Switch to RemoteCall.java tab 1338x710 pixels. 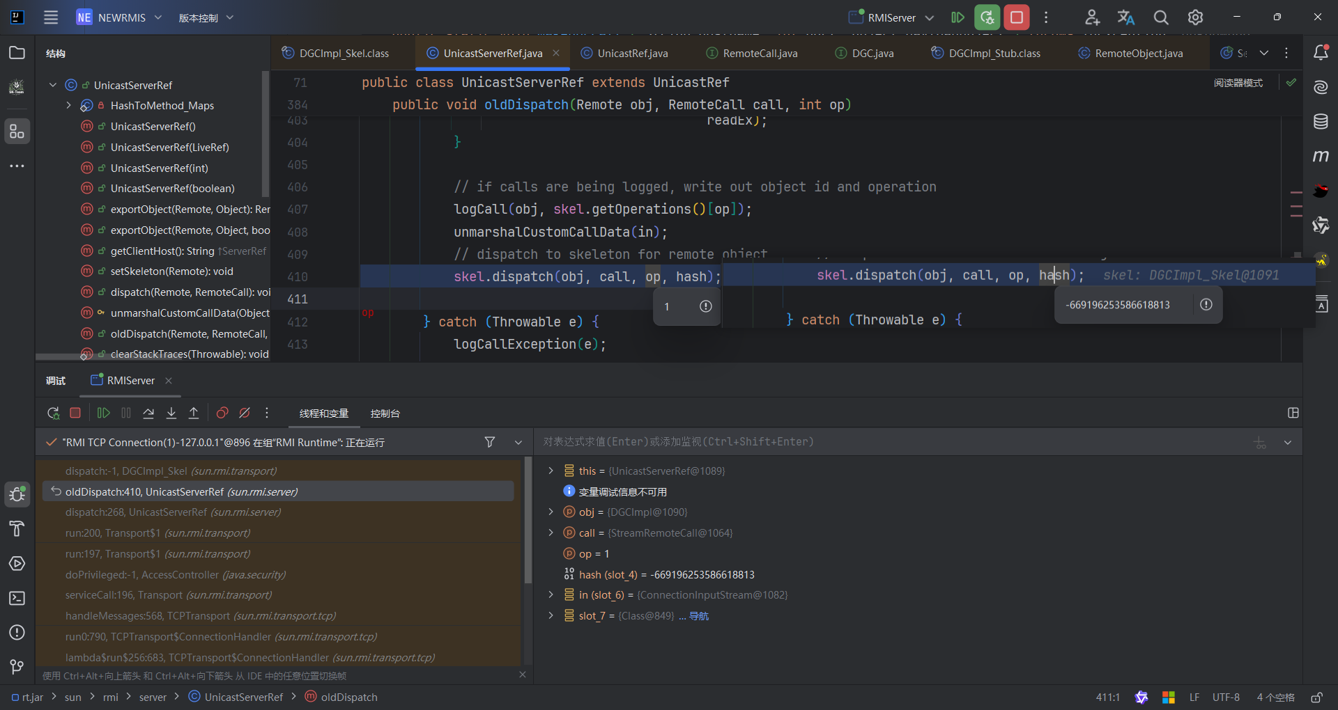[x=752, y=53]
